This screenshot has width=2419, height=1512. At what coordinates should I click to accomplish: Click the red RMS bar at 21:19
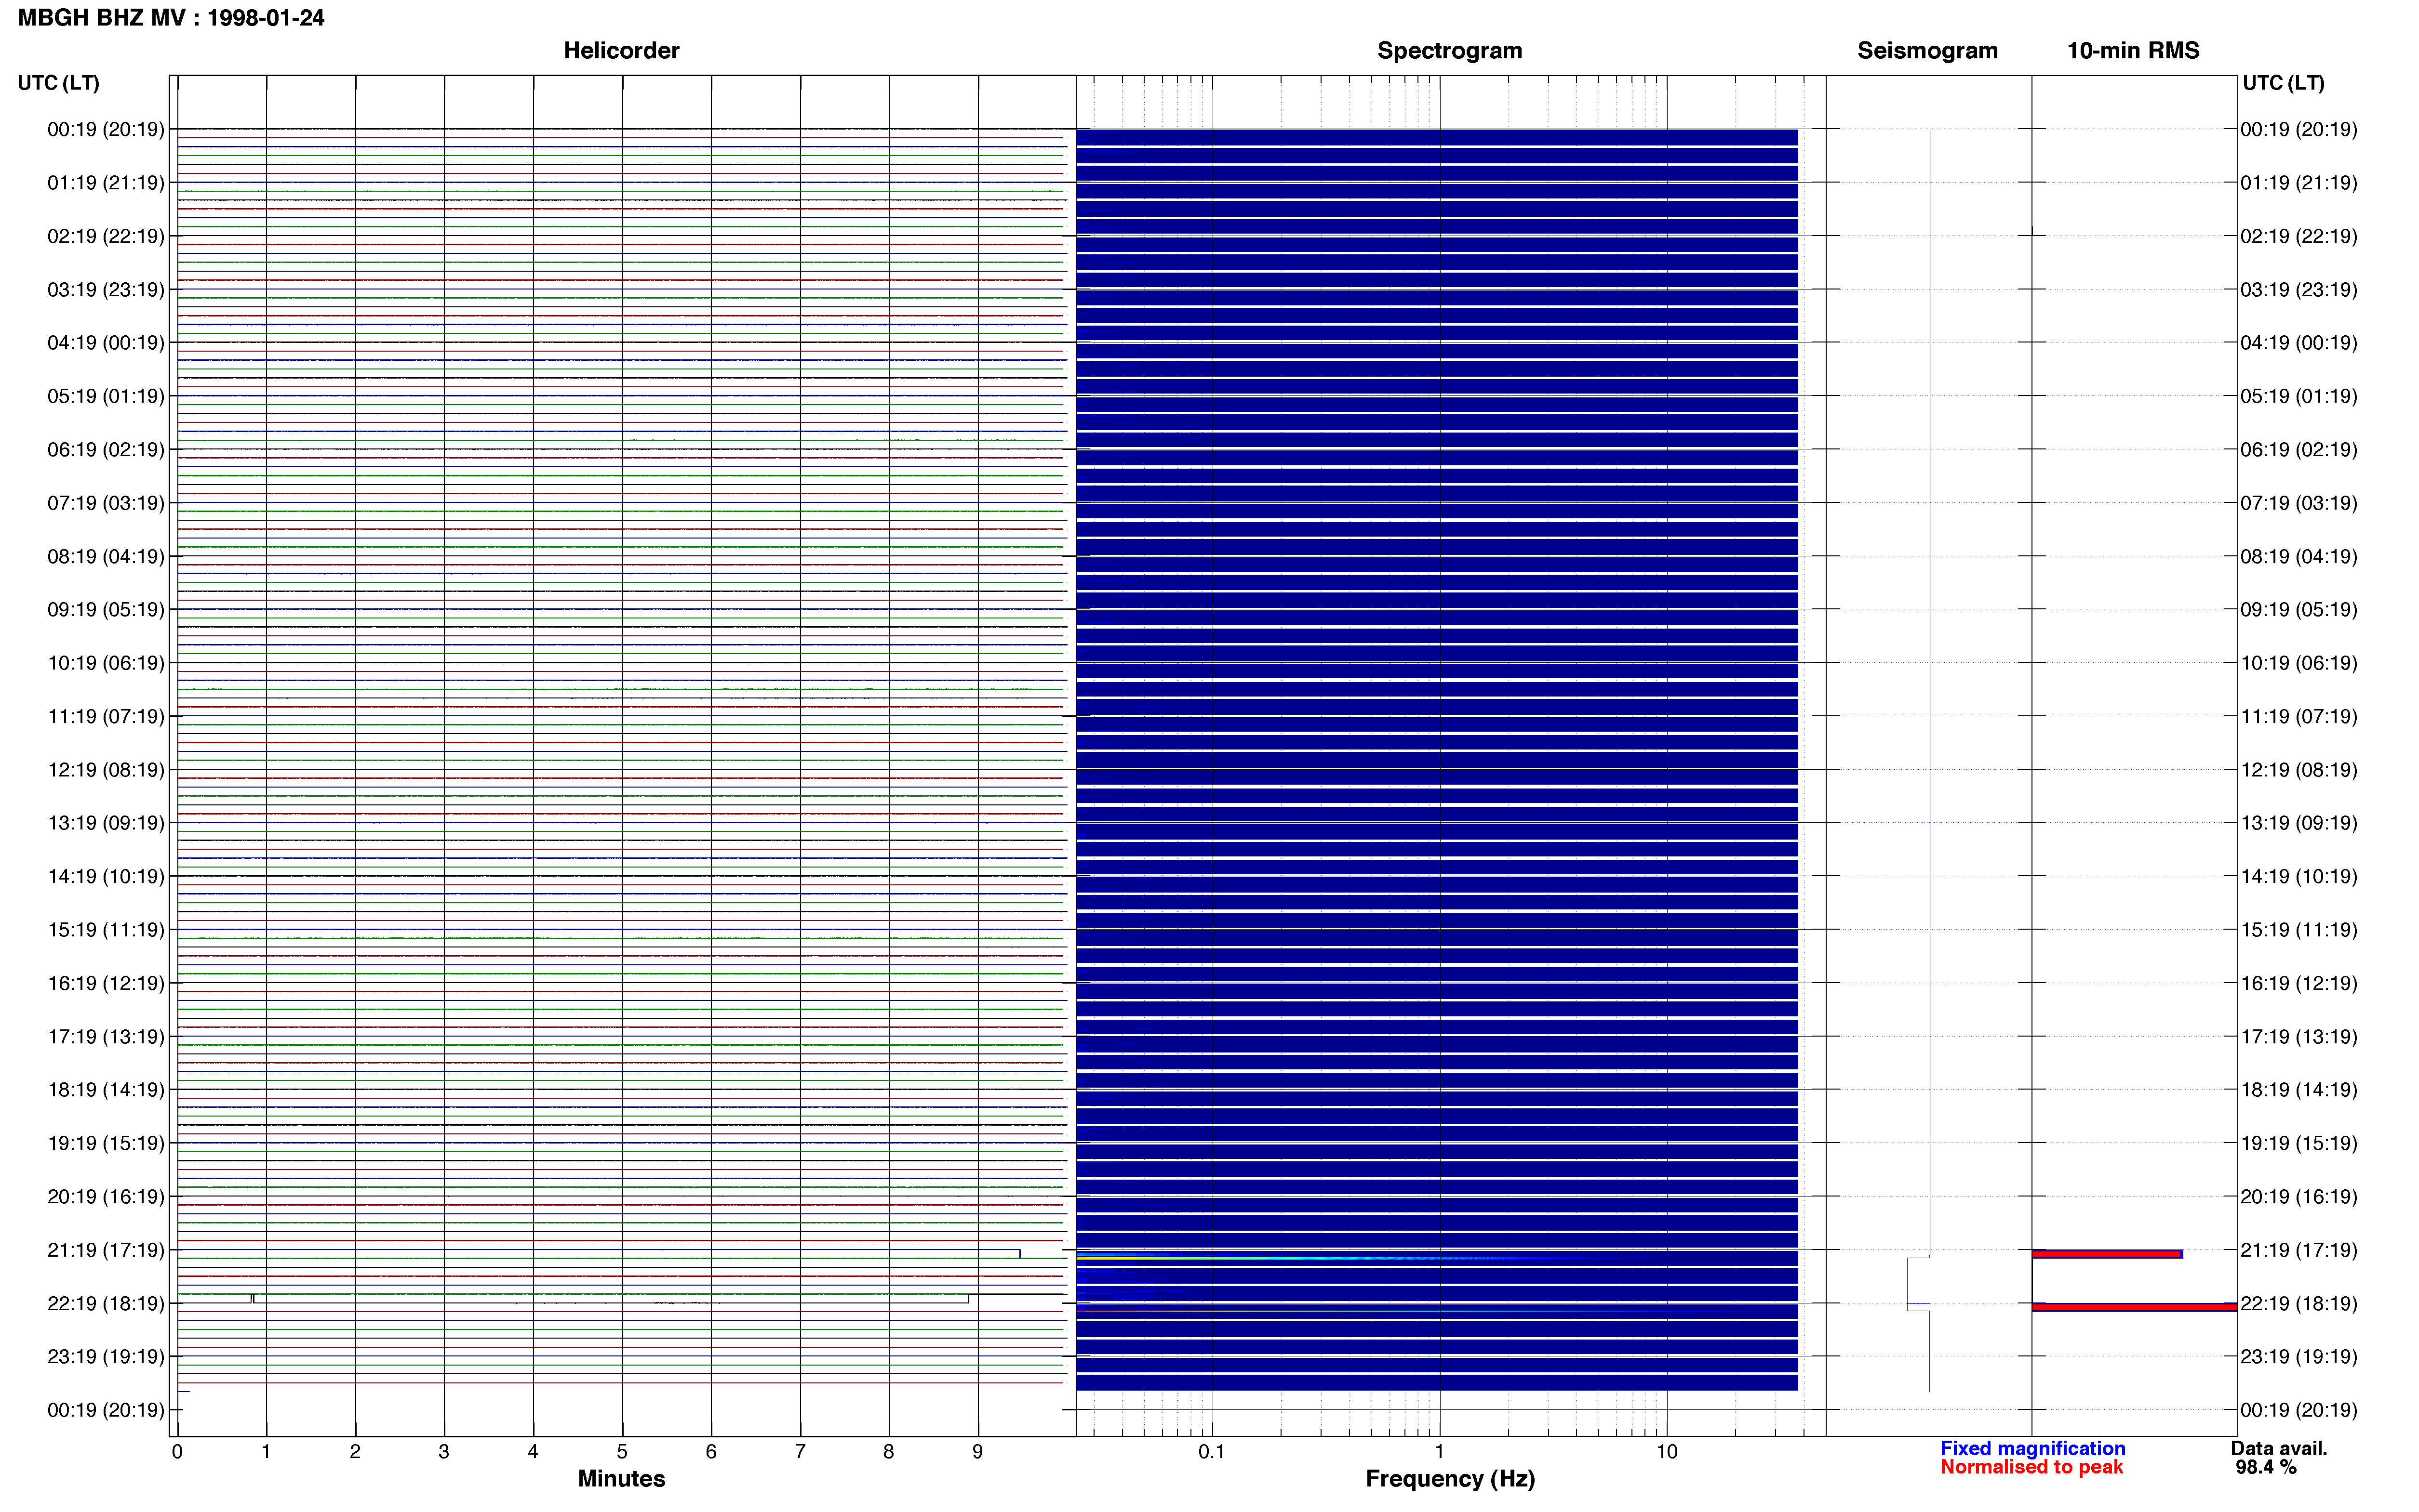(x=2107, y=1254)
